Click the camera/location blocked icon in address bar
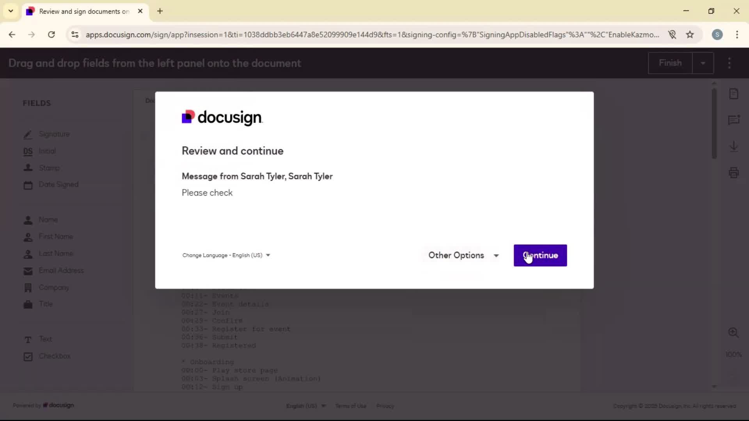This screenshot has height=421, width=749. [x=672, y=35]
